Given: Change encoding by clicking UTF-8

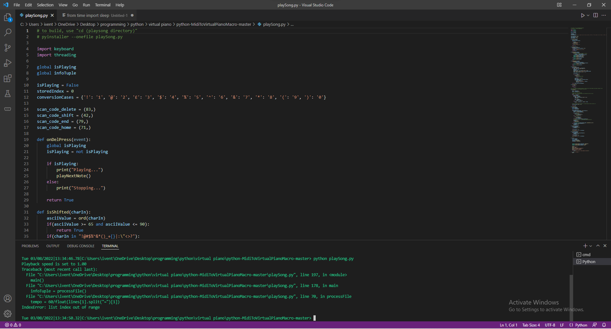Looking at the screenshot, I should 550,325.
